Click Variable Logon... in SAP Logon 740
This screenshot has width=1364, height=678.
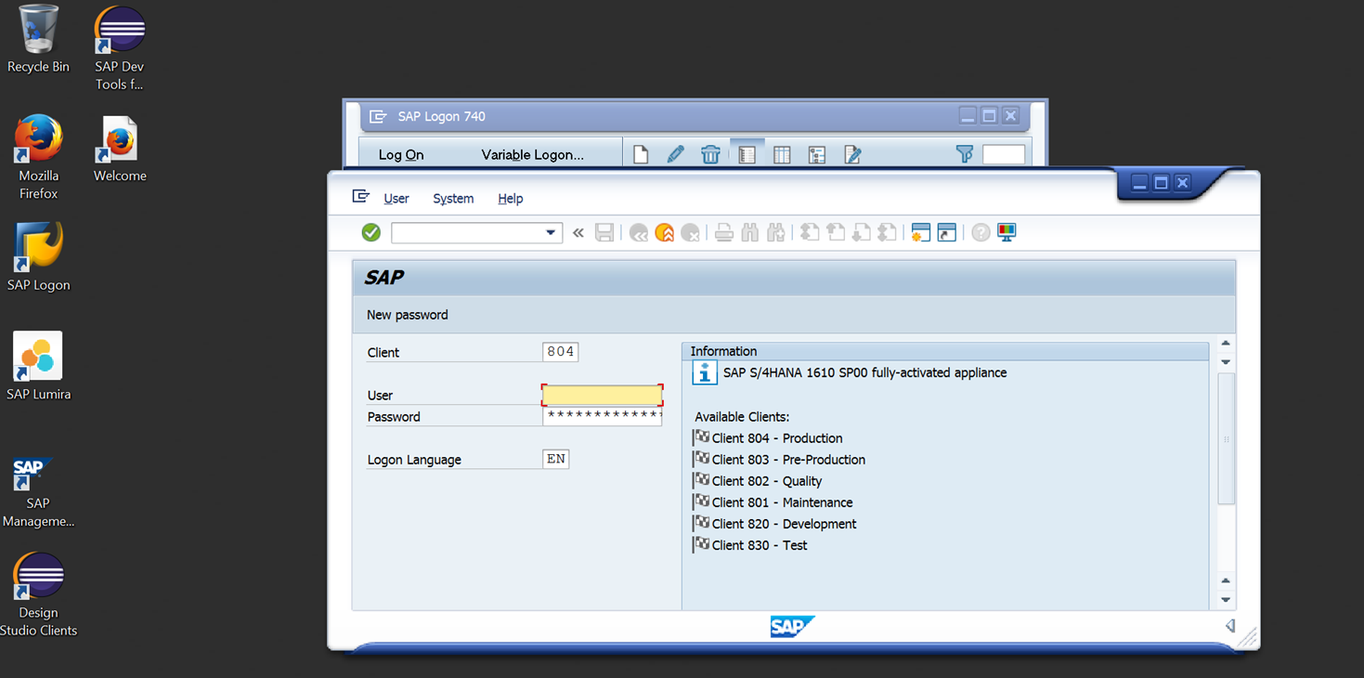coord(533,155)
